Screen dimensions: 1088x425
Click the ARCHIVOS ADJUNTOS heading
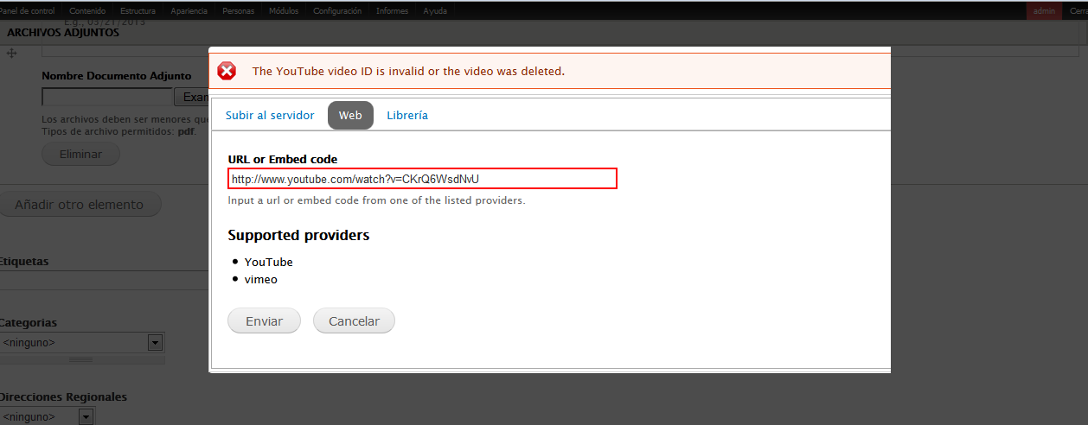point(63,32)
